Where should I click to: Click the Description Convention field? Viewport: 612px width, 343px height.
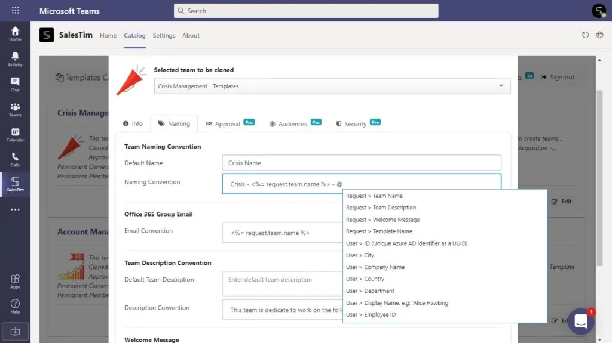[283, 310]
